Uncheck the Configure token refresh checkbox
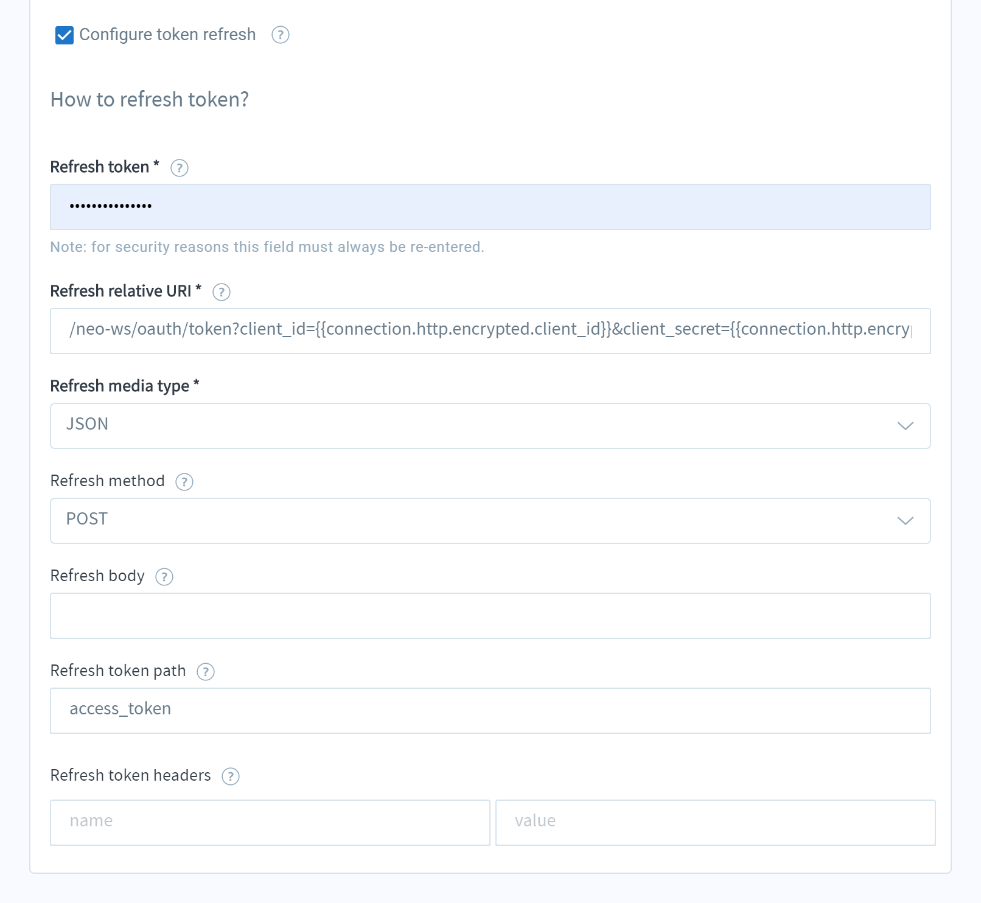Image resolution: width=981 pixels, height=903 pixels. coord(64,35)
